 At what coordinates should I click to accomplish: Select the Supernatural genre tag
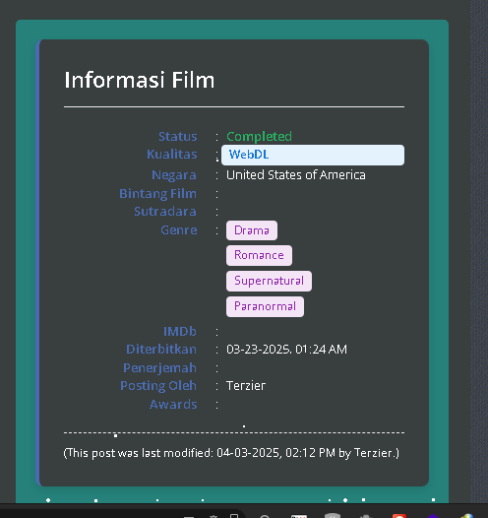click(269, 281)
